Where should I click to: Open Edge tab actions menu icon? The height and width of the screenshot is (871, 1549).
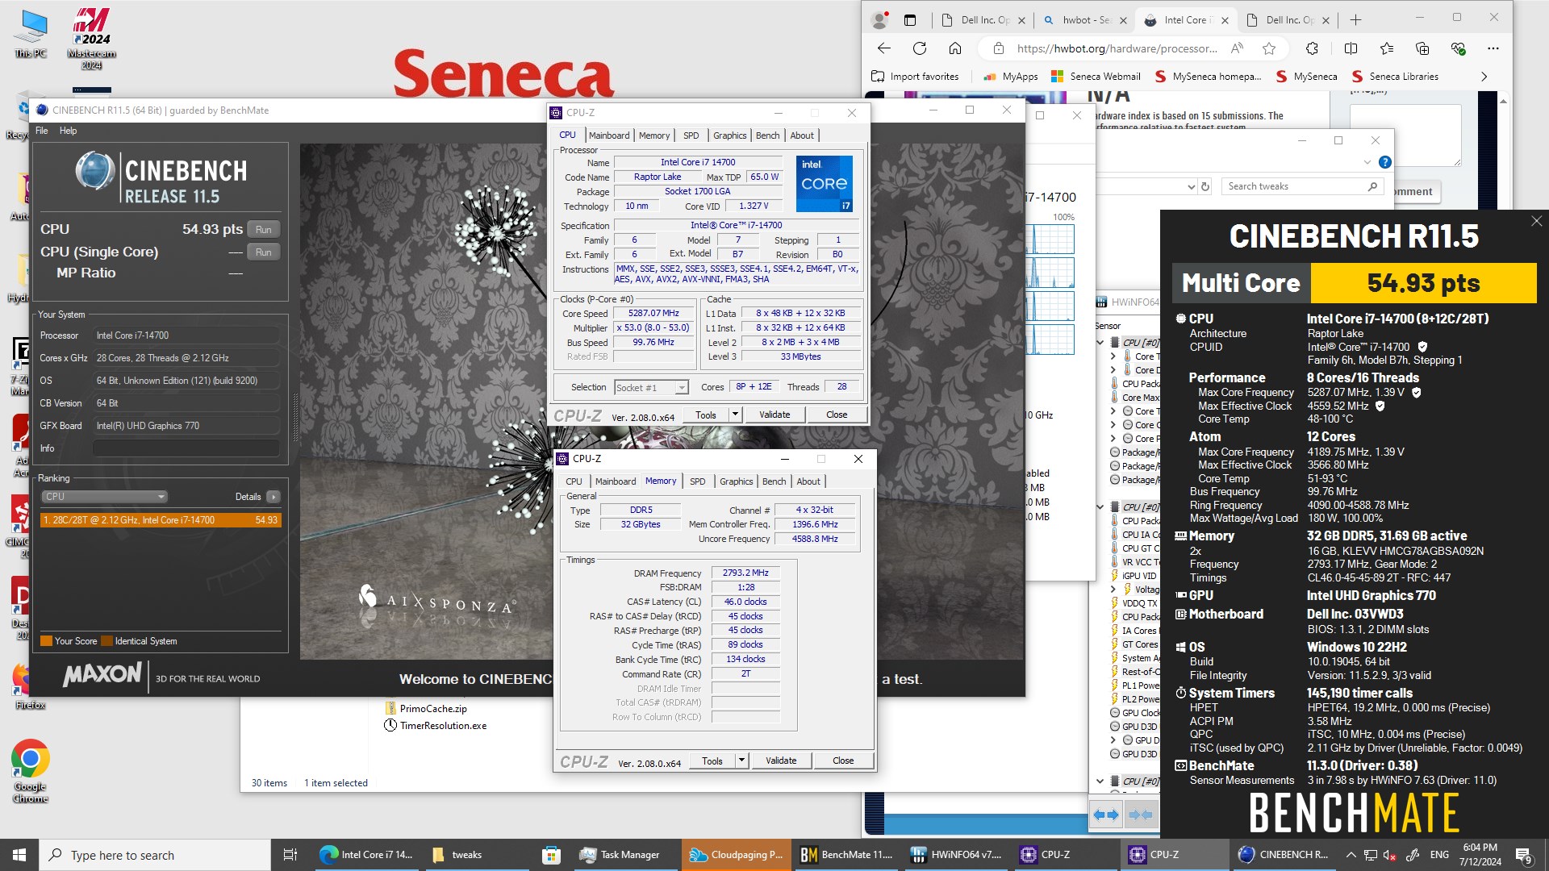tap(910, 20)
